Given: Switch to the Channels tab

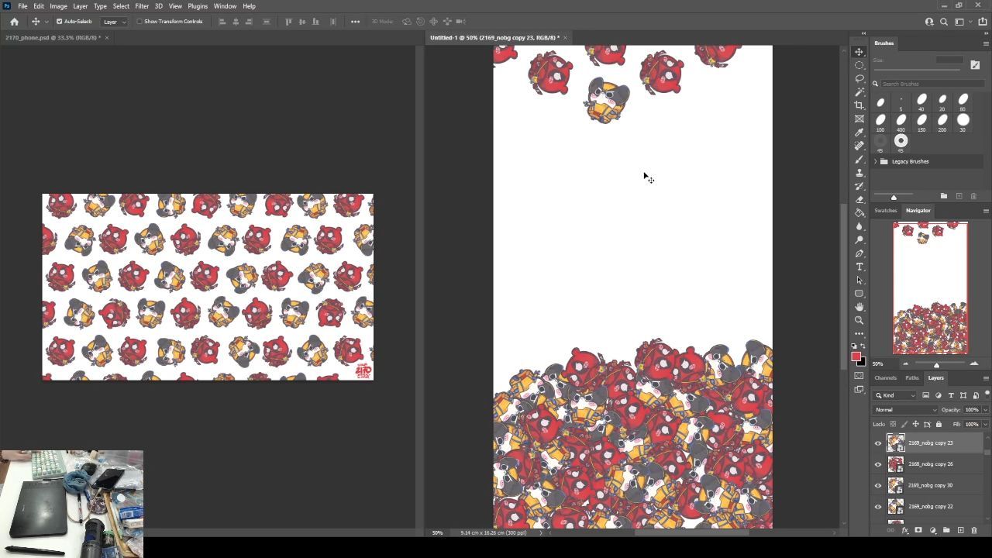Looking at the screenshot, I should click(x=885, y=378).
